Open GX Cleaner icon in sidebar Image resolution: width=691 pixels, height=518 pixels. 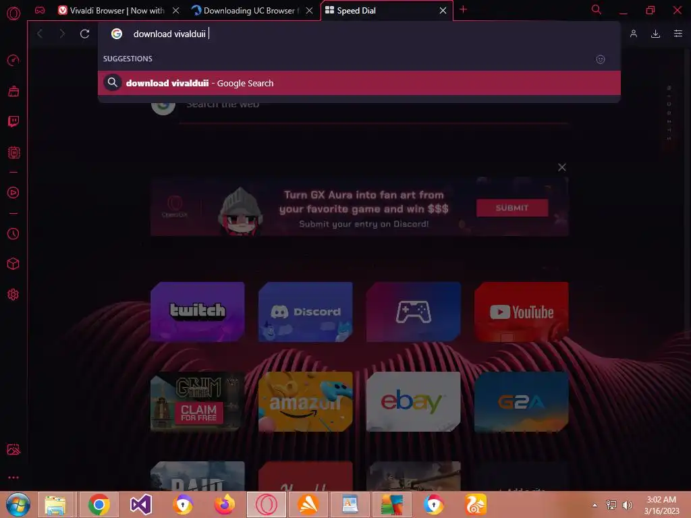click(13, 91)
